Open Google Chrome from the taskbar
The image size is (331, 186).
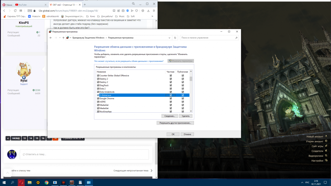tap(46, 182)
